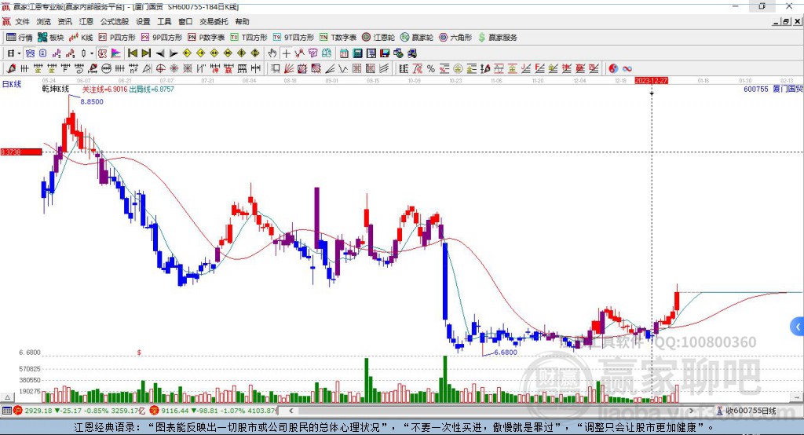Click the red circle target icon
This screenshot has width=804, height=435.
[160, 69]
